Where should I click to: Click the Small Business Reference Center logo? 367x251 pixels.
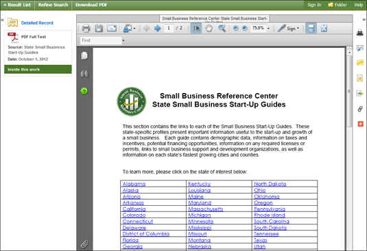coord(132,102)
